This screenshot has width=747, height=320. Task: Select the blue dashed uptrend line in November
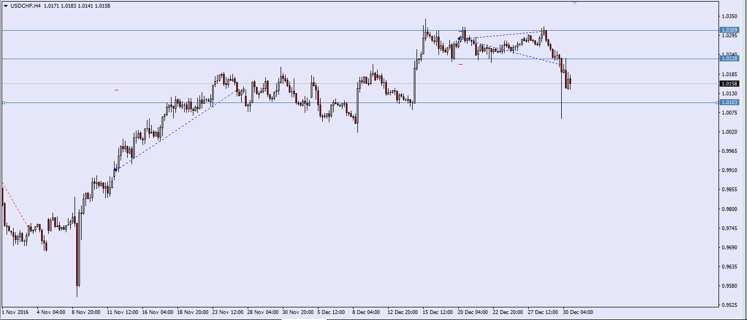[175, 130]
